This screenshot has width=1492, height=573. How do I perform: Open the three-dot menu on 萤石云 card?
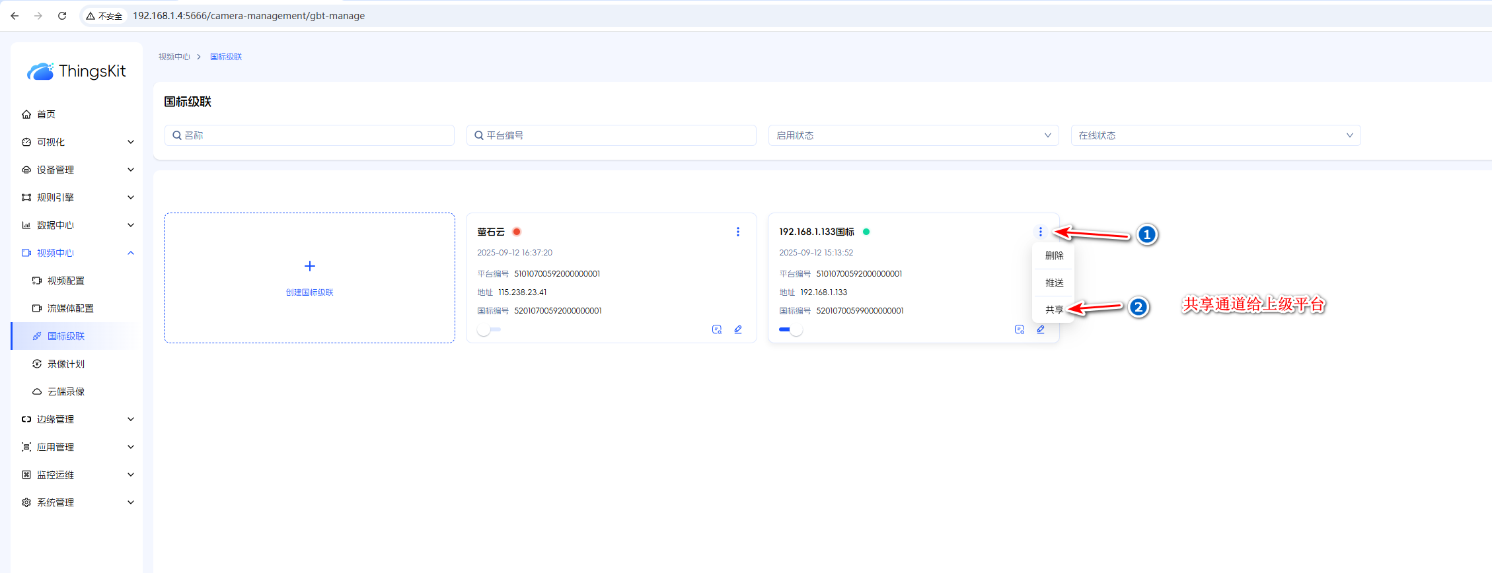(738, 232)
